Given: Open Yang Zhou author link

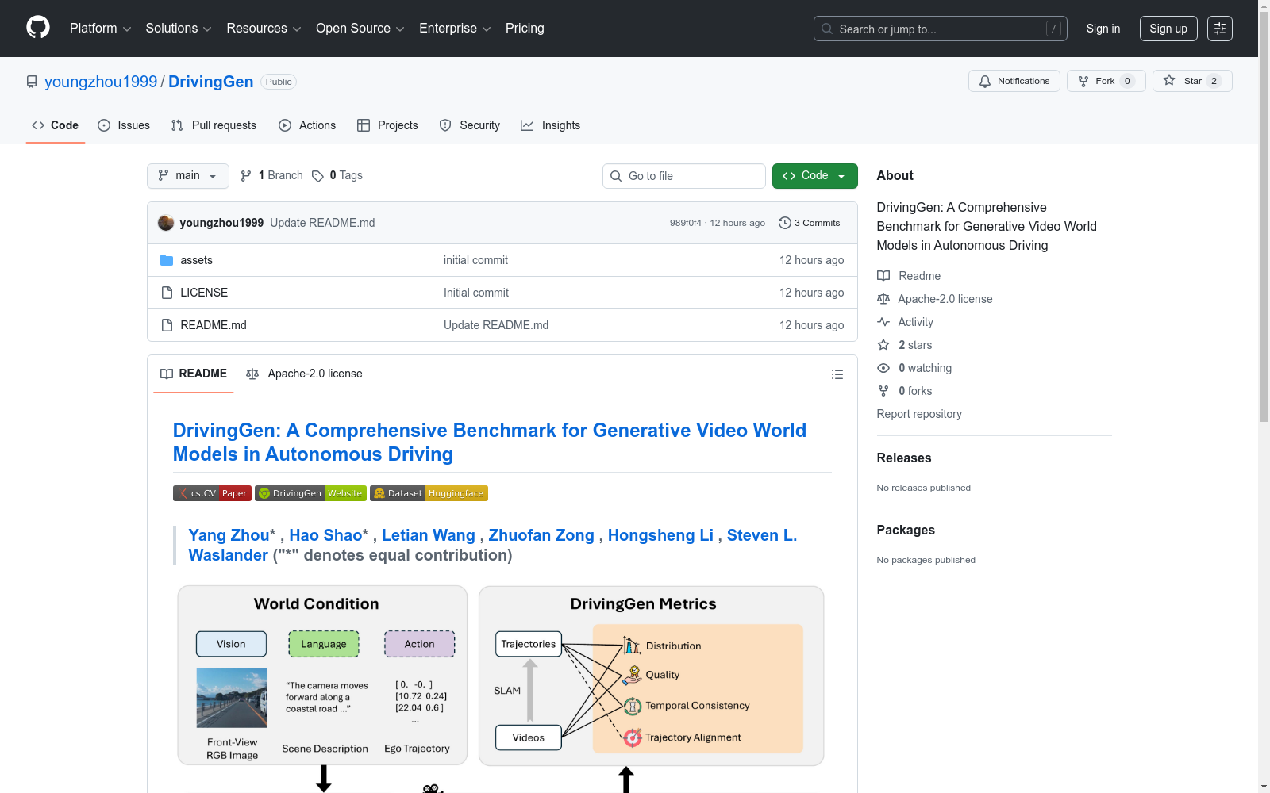Looking at the screenshot, I should (229, 535).
